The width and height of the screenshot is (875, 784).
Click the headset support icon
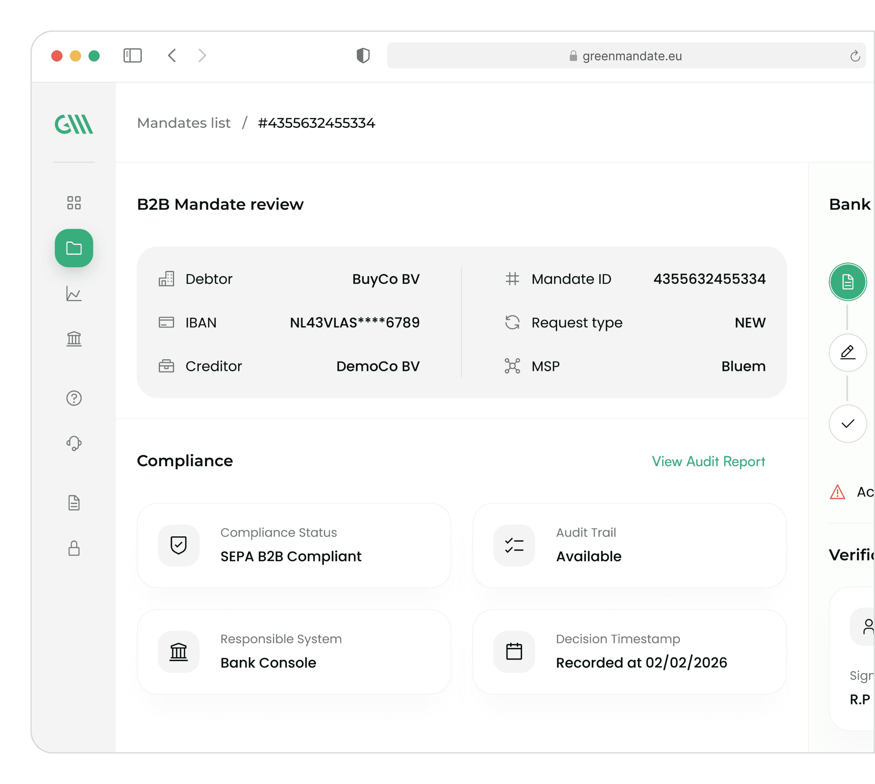tap(74, 443)
